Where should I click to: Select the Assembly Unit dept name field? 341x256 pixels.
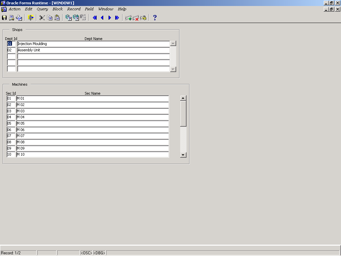[93, 50]
